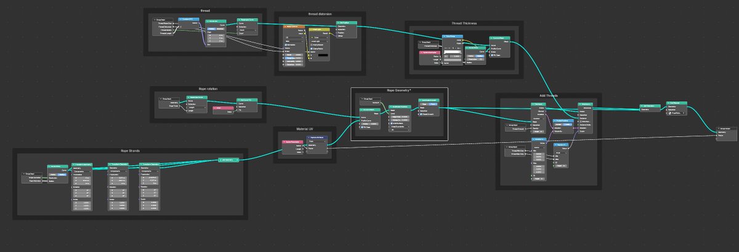
Task: Select the Subdivision Surface node header
Action: [400, 107]
